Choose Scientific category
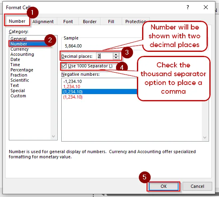Viewport: 219px width, 197px height. click(x=20, y=80)
